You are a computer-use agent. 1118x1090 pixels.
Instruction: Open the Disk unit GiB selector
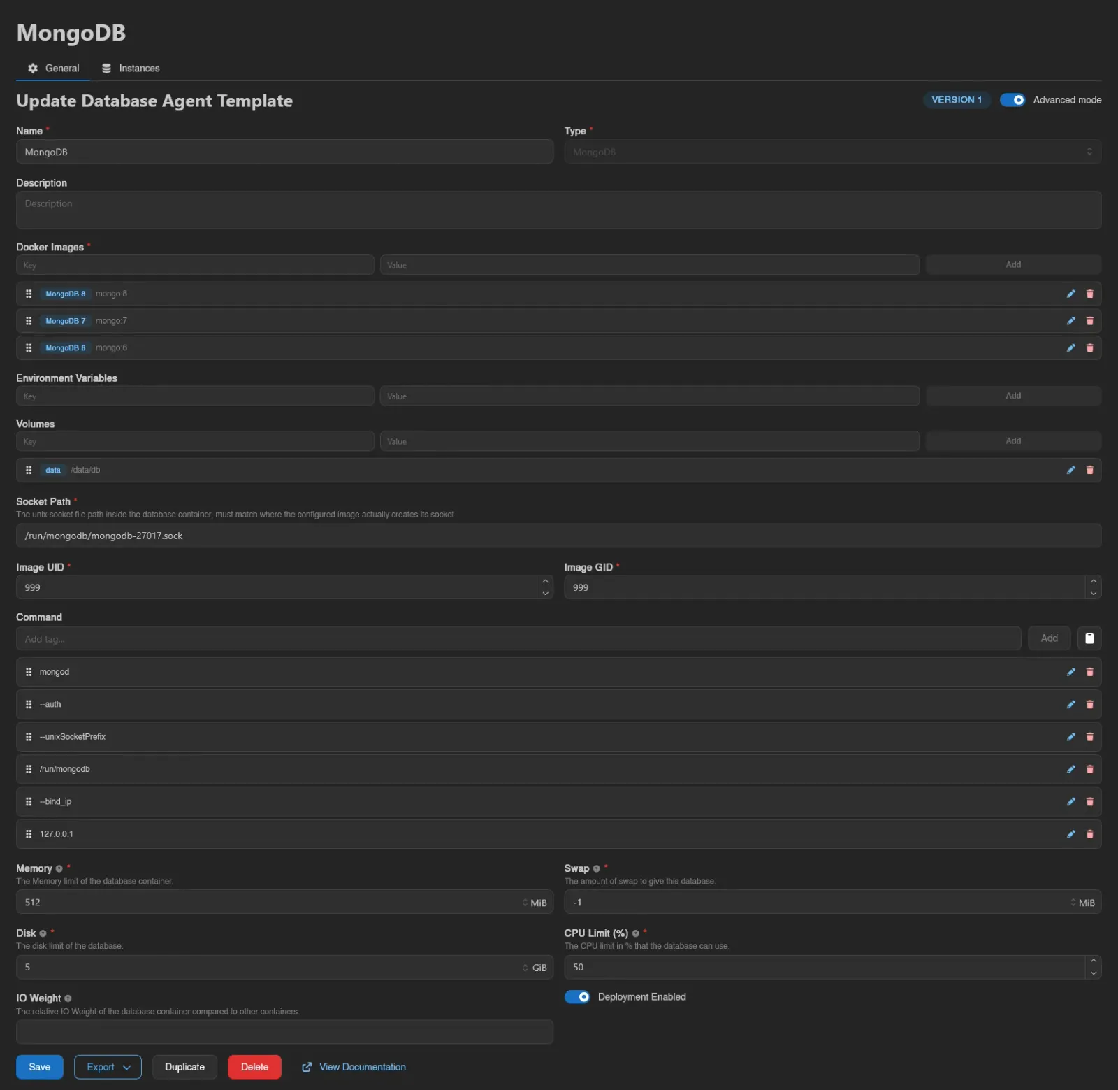[535, 968]
